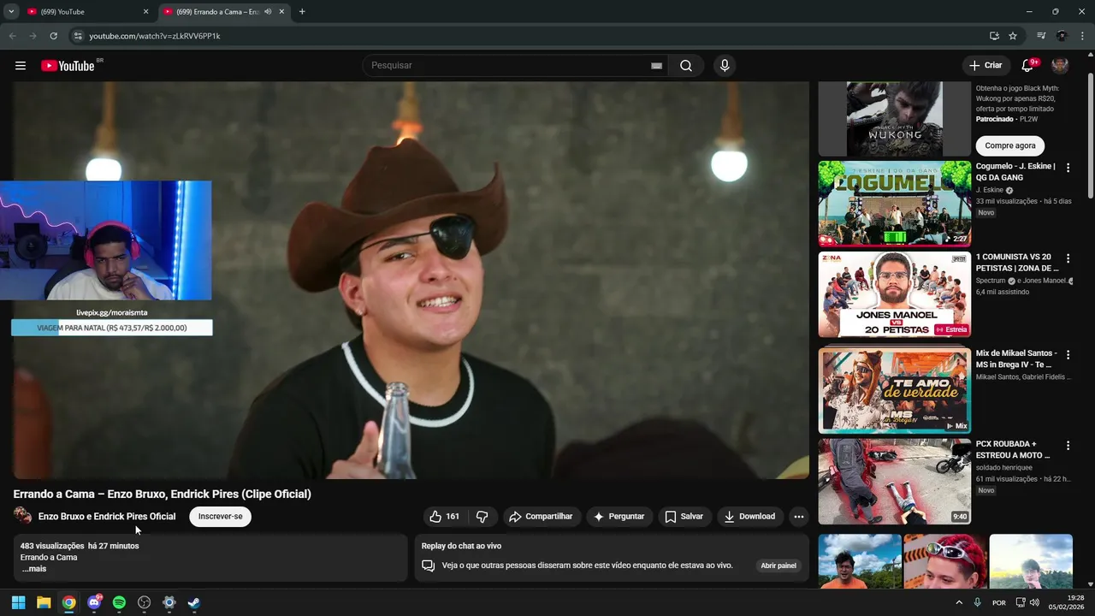Open chat replay with Abrir painel
Viewport: 1095px width, 616px height.
778,566
